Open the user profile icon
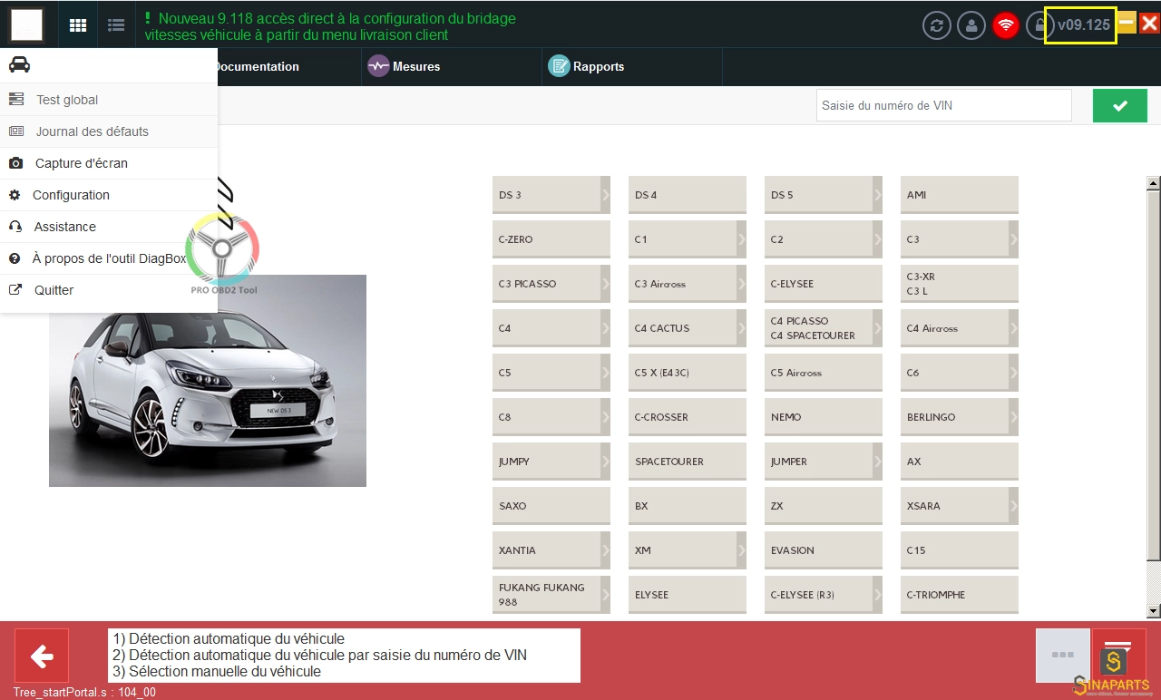The image size is (1161, 700). pyautogui.click(x=971, y=24)
